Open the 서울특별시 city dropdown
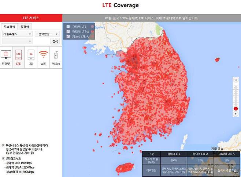The width and height of the screenshot is (241, 177). point(17,34)
